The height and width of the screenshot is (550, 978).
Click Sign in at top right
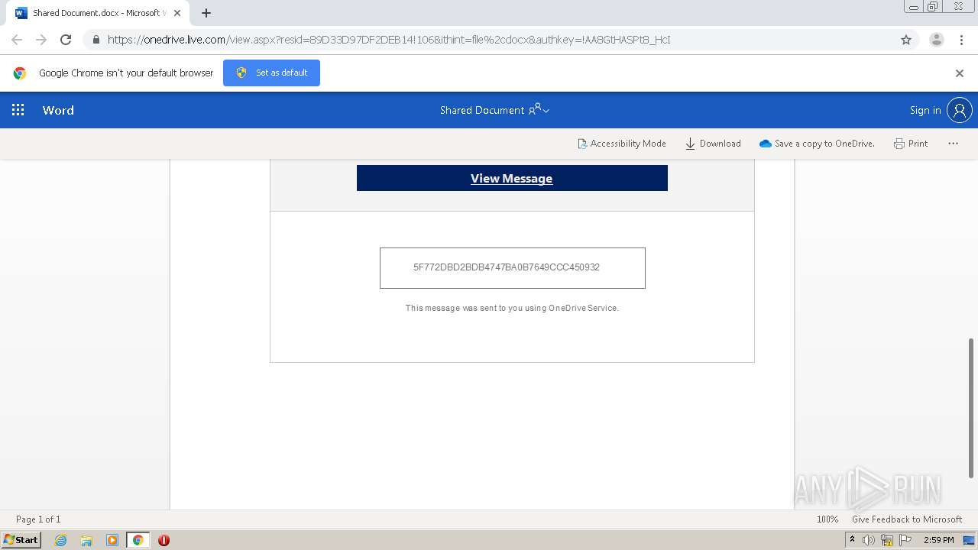(x=925, y=110)
